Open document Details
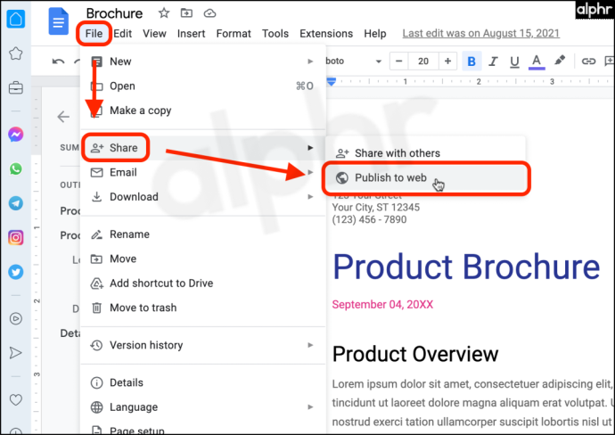Screen dimensions: 615x435 point(203,382)
